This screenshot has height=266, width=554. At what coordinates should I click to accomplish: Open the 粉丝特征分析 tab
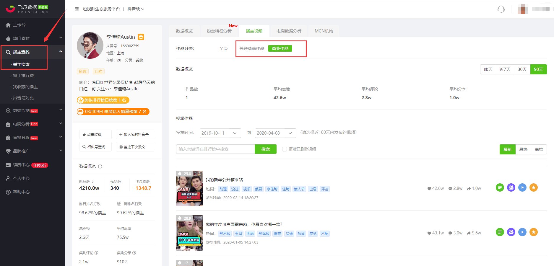(219, 31)
